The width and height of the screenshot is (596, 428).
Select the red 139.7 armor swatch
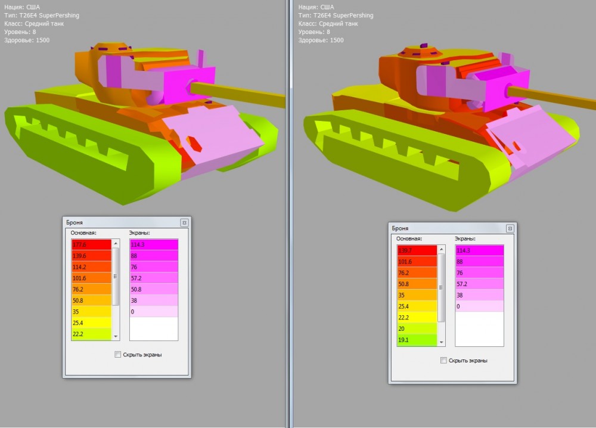point(417,250)
